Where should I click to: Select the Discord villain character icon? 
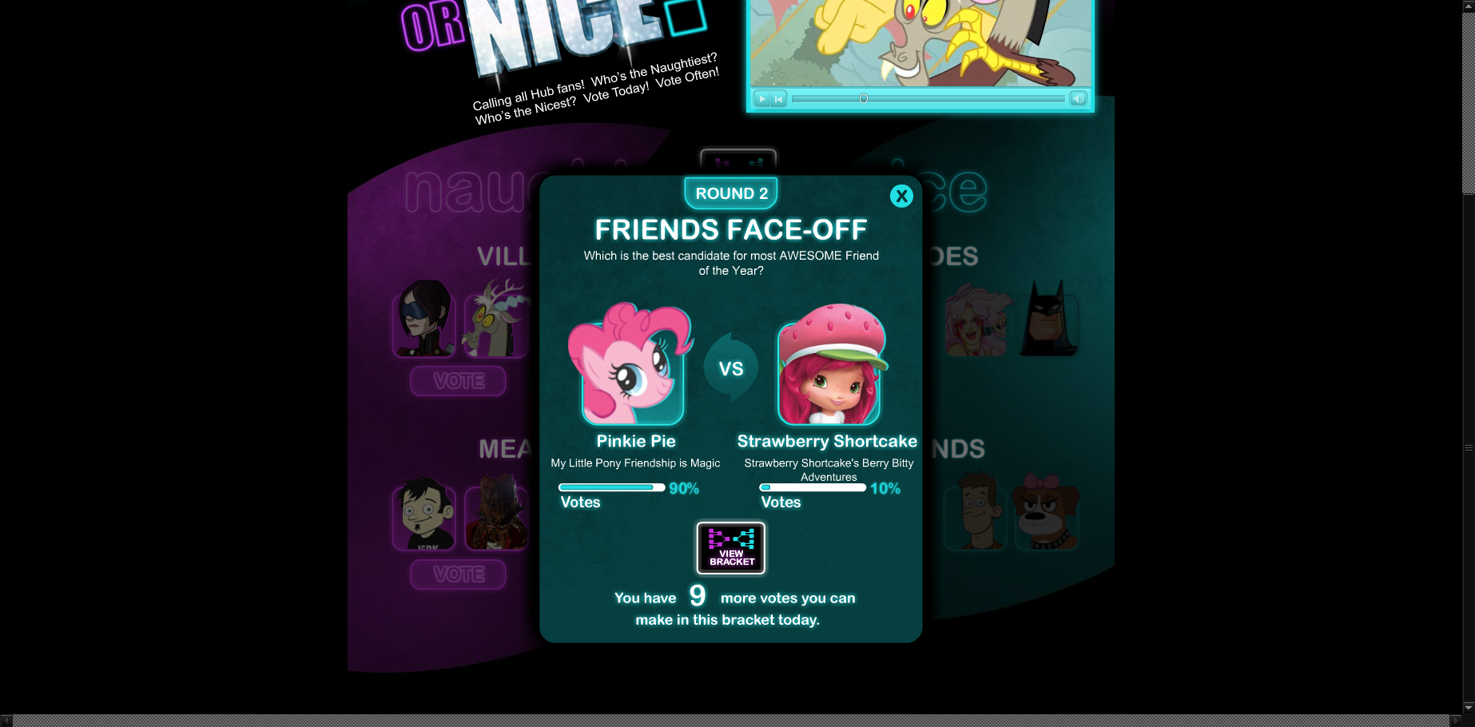point(496,319)
